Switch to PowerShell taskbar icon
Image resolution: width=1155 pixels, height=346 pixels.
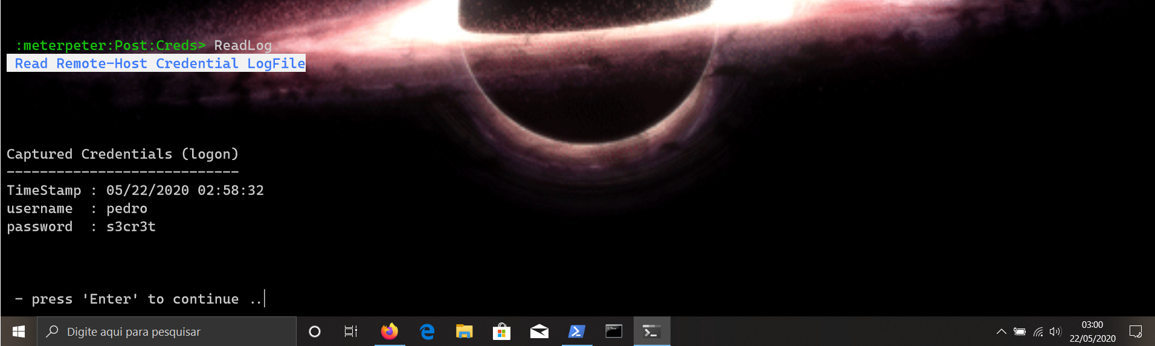(577, 332)
